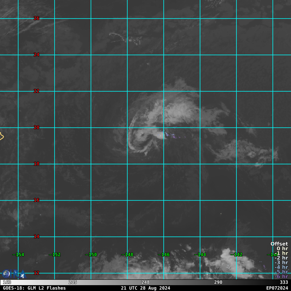Viewport: 291px width, 291px height.
Task: Click the green longitude label -142
Action: (236, 255)
